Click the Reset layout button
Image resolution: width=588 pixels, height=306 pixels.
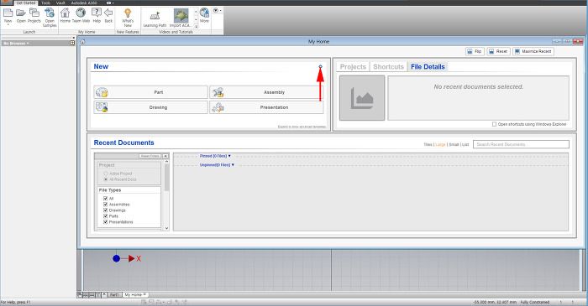[x=498, y=51]
